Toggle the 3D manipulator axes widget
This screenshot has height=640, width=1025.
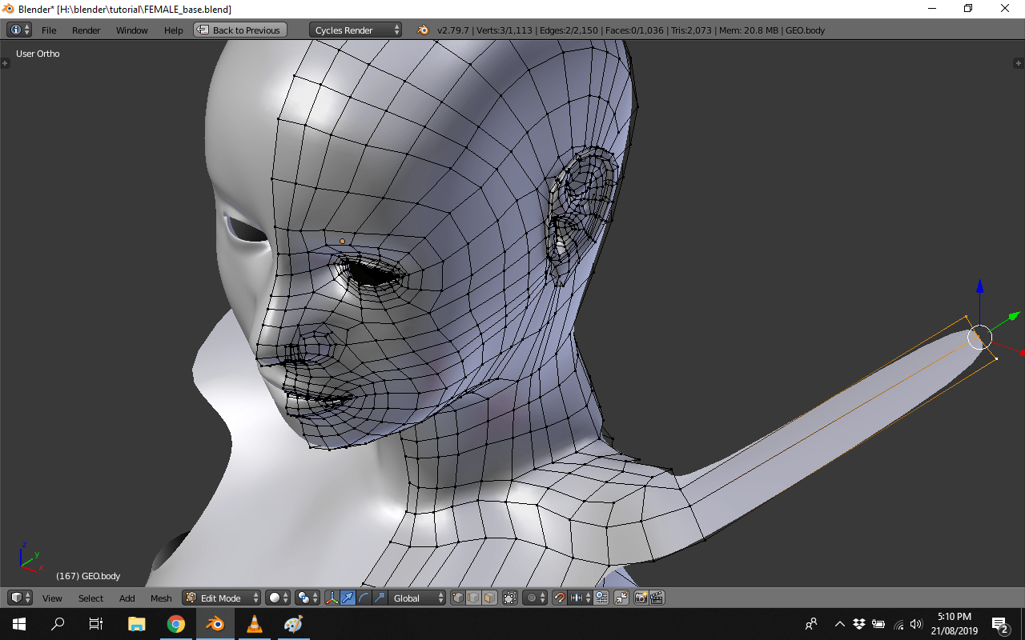pos(332,598)
